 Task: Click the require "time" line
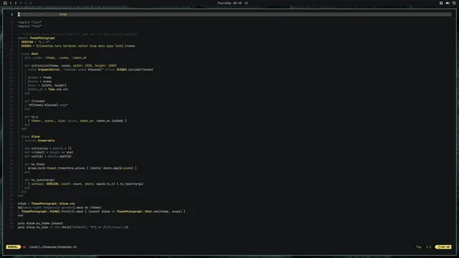tap(29, 27)
